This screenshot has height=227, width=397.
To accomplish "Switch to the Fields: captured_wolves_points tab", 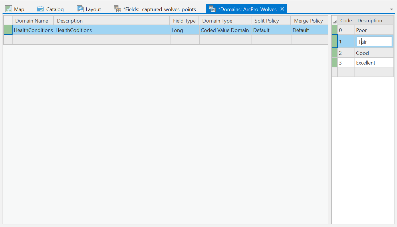I will pos(159,9).
